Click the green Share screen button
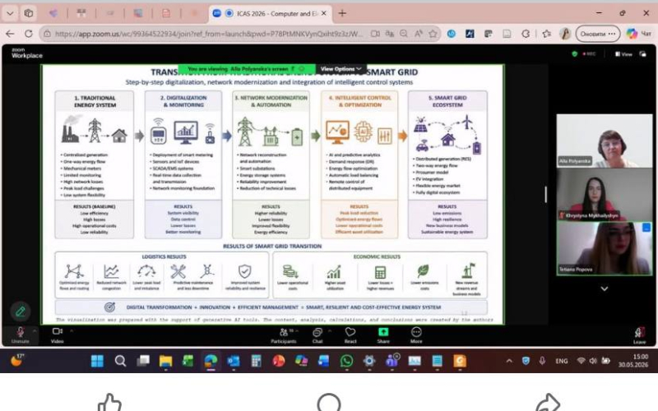The height and width of the screenshot is (411, 658). (x=383, y=335)
